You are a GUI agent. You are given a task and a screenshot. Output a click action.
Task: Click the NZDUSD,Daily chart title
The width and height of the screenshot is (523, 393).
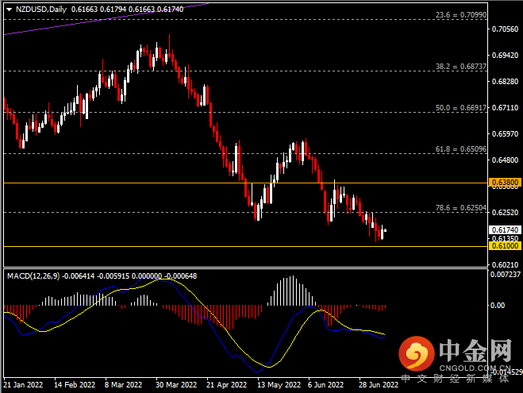click(41, 10)
